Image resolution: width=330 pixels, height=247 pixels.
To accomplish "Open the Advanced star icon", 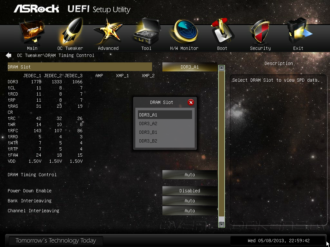I will click(108, 32).
